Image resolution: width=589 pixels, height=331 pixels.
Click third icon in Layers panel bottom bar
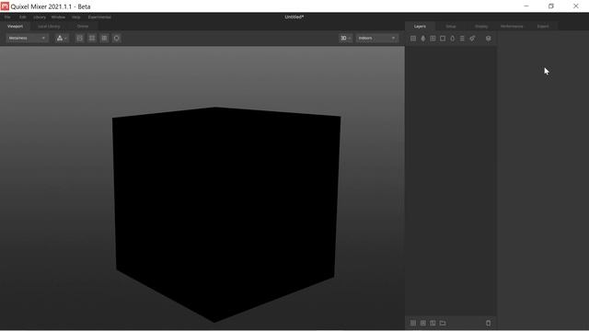pos(433,323)
